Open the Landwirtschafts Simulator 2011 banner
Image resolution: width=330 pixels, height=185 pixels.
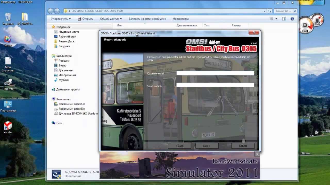click(180, 165)
